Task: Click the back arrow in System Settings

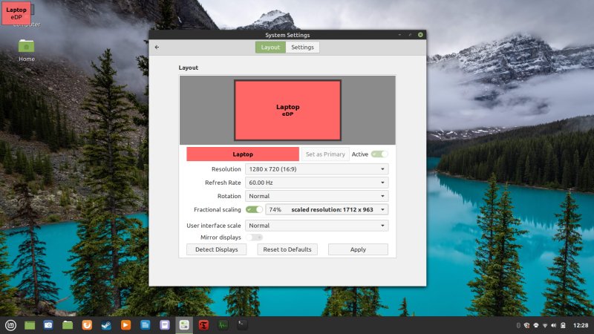Action: 157,48
